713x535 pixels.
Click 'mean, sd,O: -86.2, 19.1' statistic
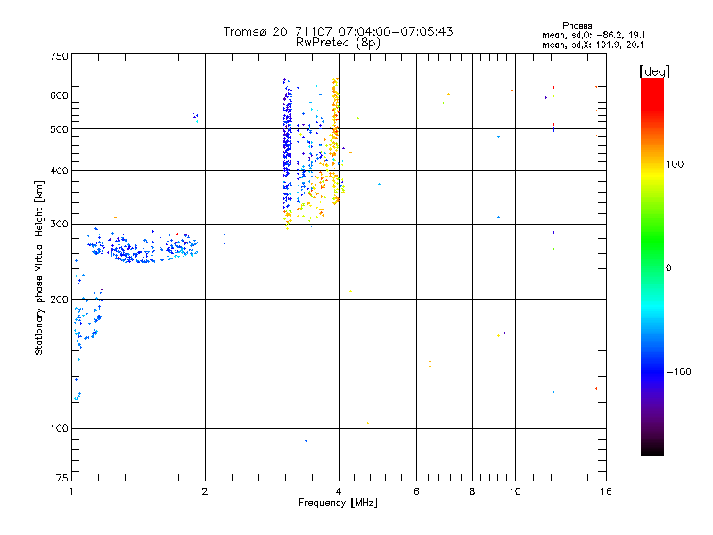(594, 35)
